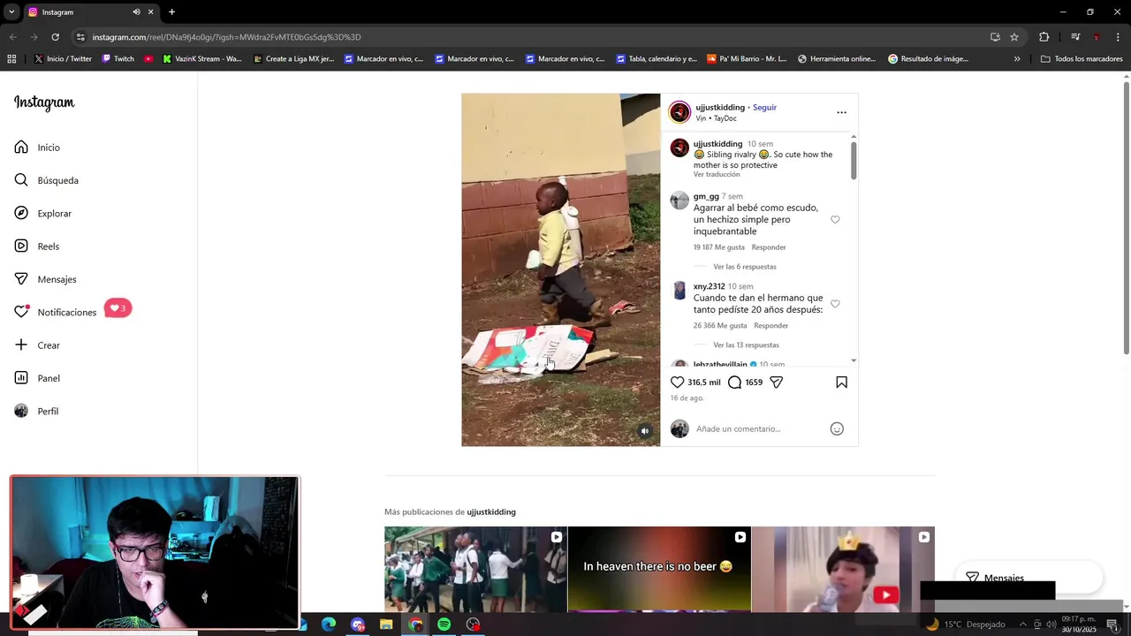Open school students reel thumbnail
Image resolution: width=1131 pixels, height=636 pixels.
(475, 570)
